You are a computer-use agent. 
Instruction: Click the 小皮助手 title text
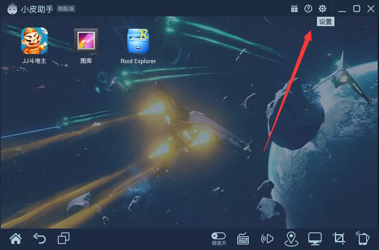pos(37,9)
